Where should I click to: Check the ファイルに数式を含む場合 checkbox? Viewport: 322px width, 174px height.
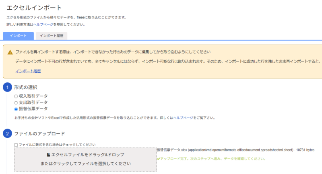16,145
